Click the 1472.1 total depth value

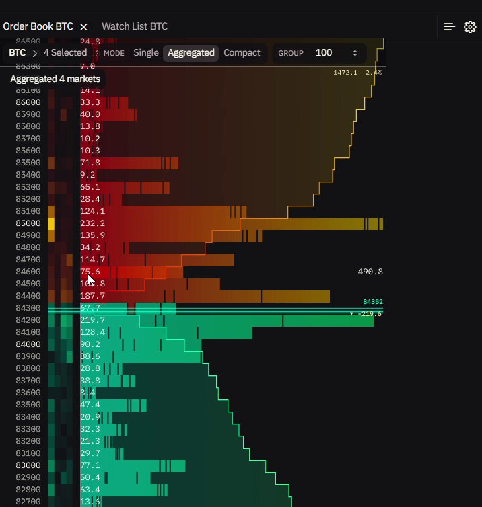(x=345, y=73)
